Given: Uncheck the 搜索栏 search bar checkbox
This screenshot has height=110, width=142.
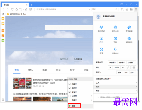Looking at the screenshot, I should (x=70, y=92).
